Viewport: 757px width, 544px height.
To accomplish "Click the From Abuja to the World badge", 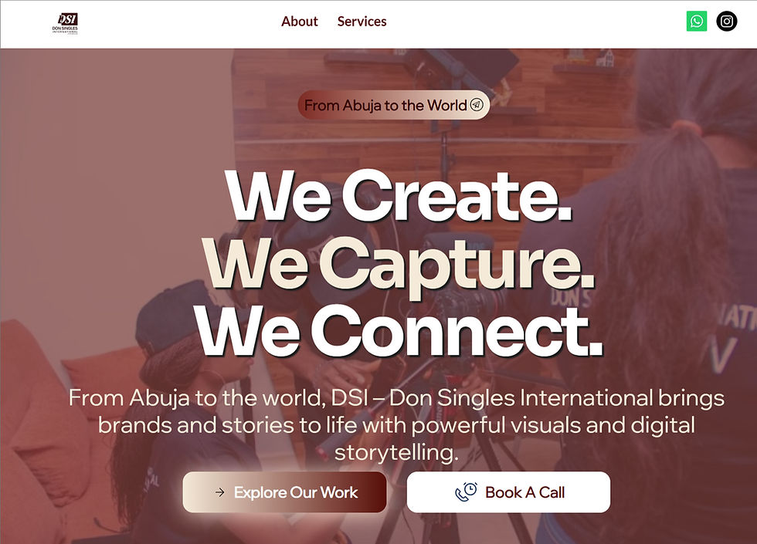I will 393,105.
